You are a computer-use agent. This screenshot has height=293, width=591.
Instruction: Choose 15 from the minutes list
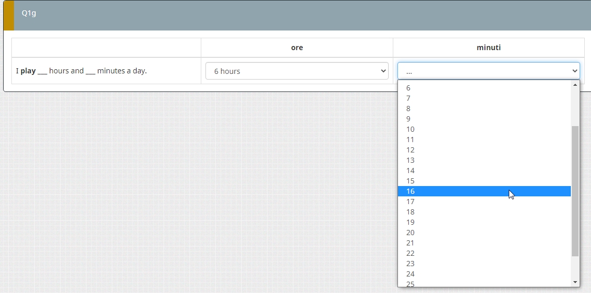point(484,181)
